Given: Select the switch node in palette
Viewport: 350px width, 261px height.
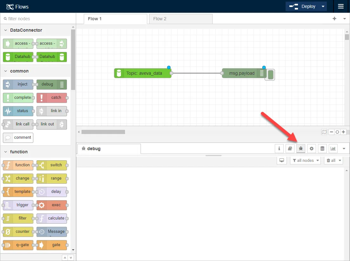Looking at the screenshot, I should pos(51,165).
